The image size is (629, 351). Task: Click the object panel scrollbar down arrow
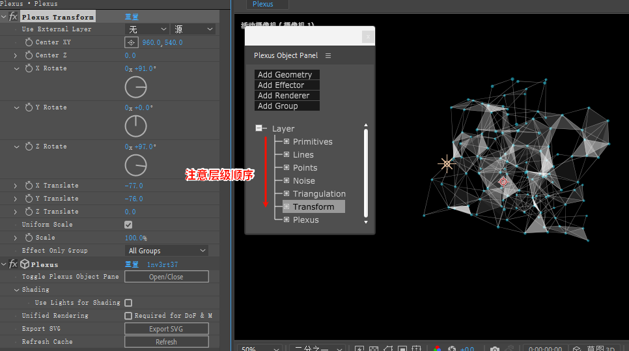click(x=366, y=222)
